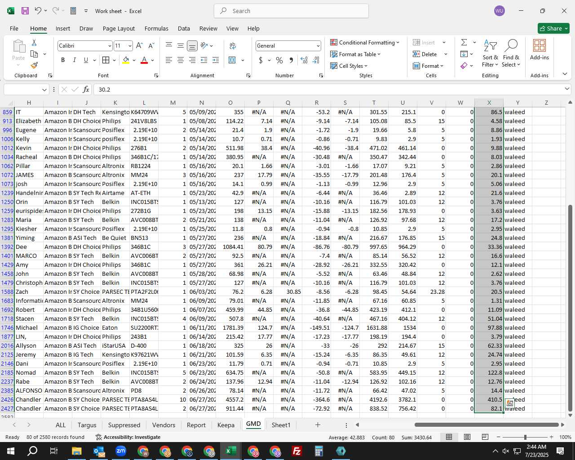Screen dimensions: 575x460
Task: Click the Clear eraser icon
Action: pos(464,66)
